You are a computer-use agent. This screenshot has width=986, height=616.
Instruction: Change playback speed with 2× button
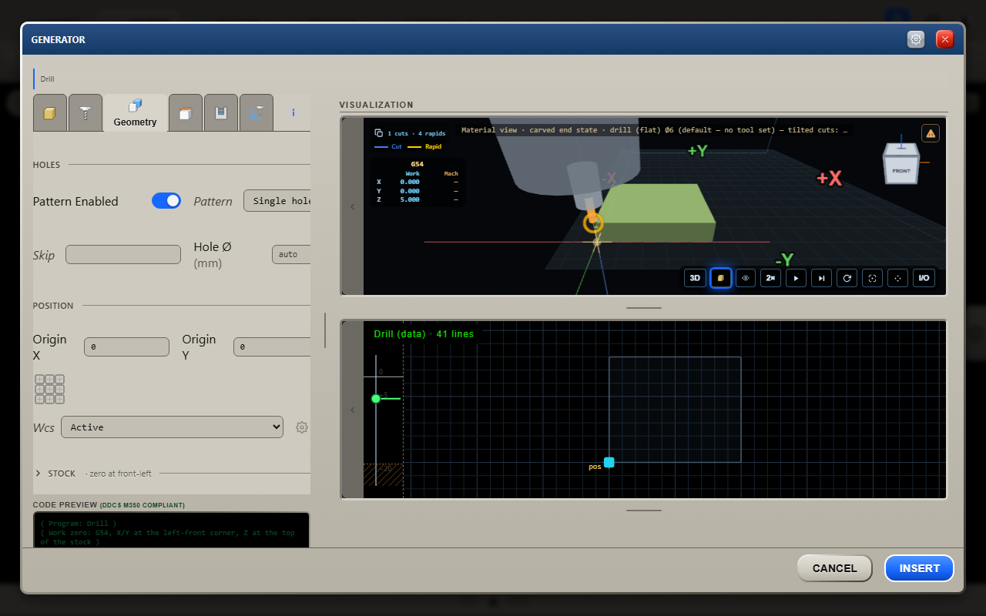point(771,278)
